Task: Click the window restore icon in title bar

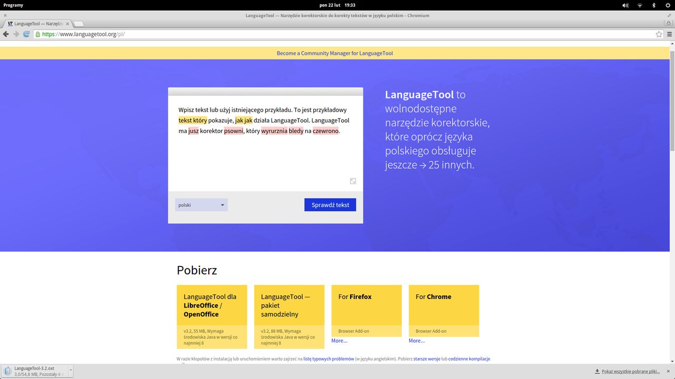Action: (x=669, y=16)
